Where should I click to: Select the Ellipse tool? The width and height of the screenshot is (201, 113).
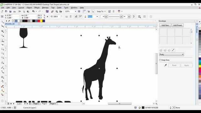pyautogui.click(x=2, y=53)
